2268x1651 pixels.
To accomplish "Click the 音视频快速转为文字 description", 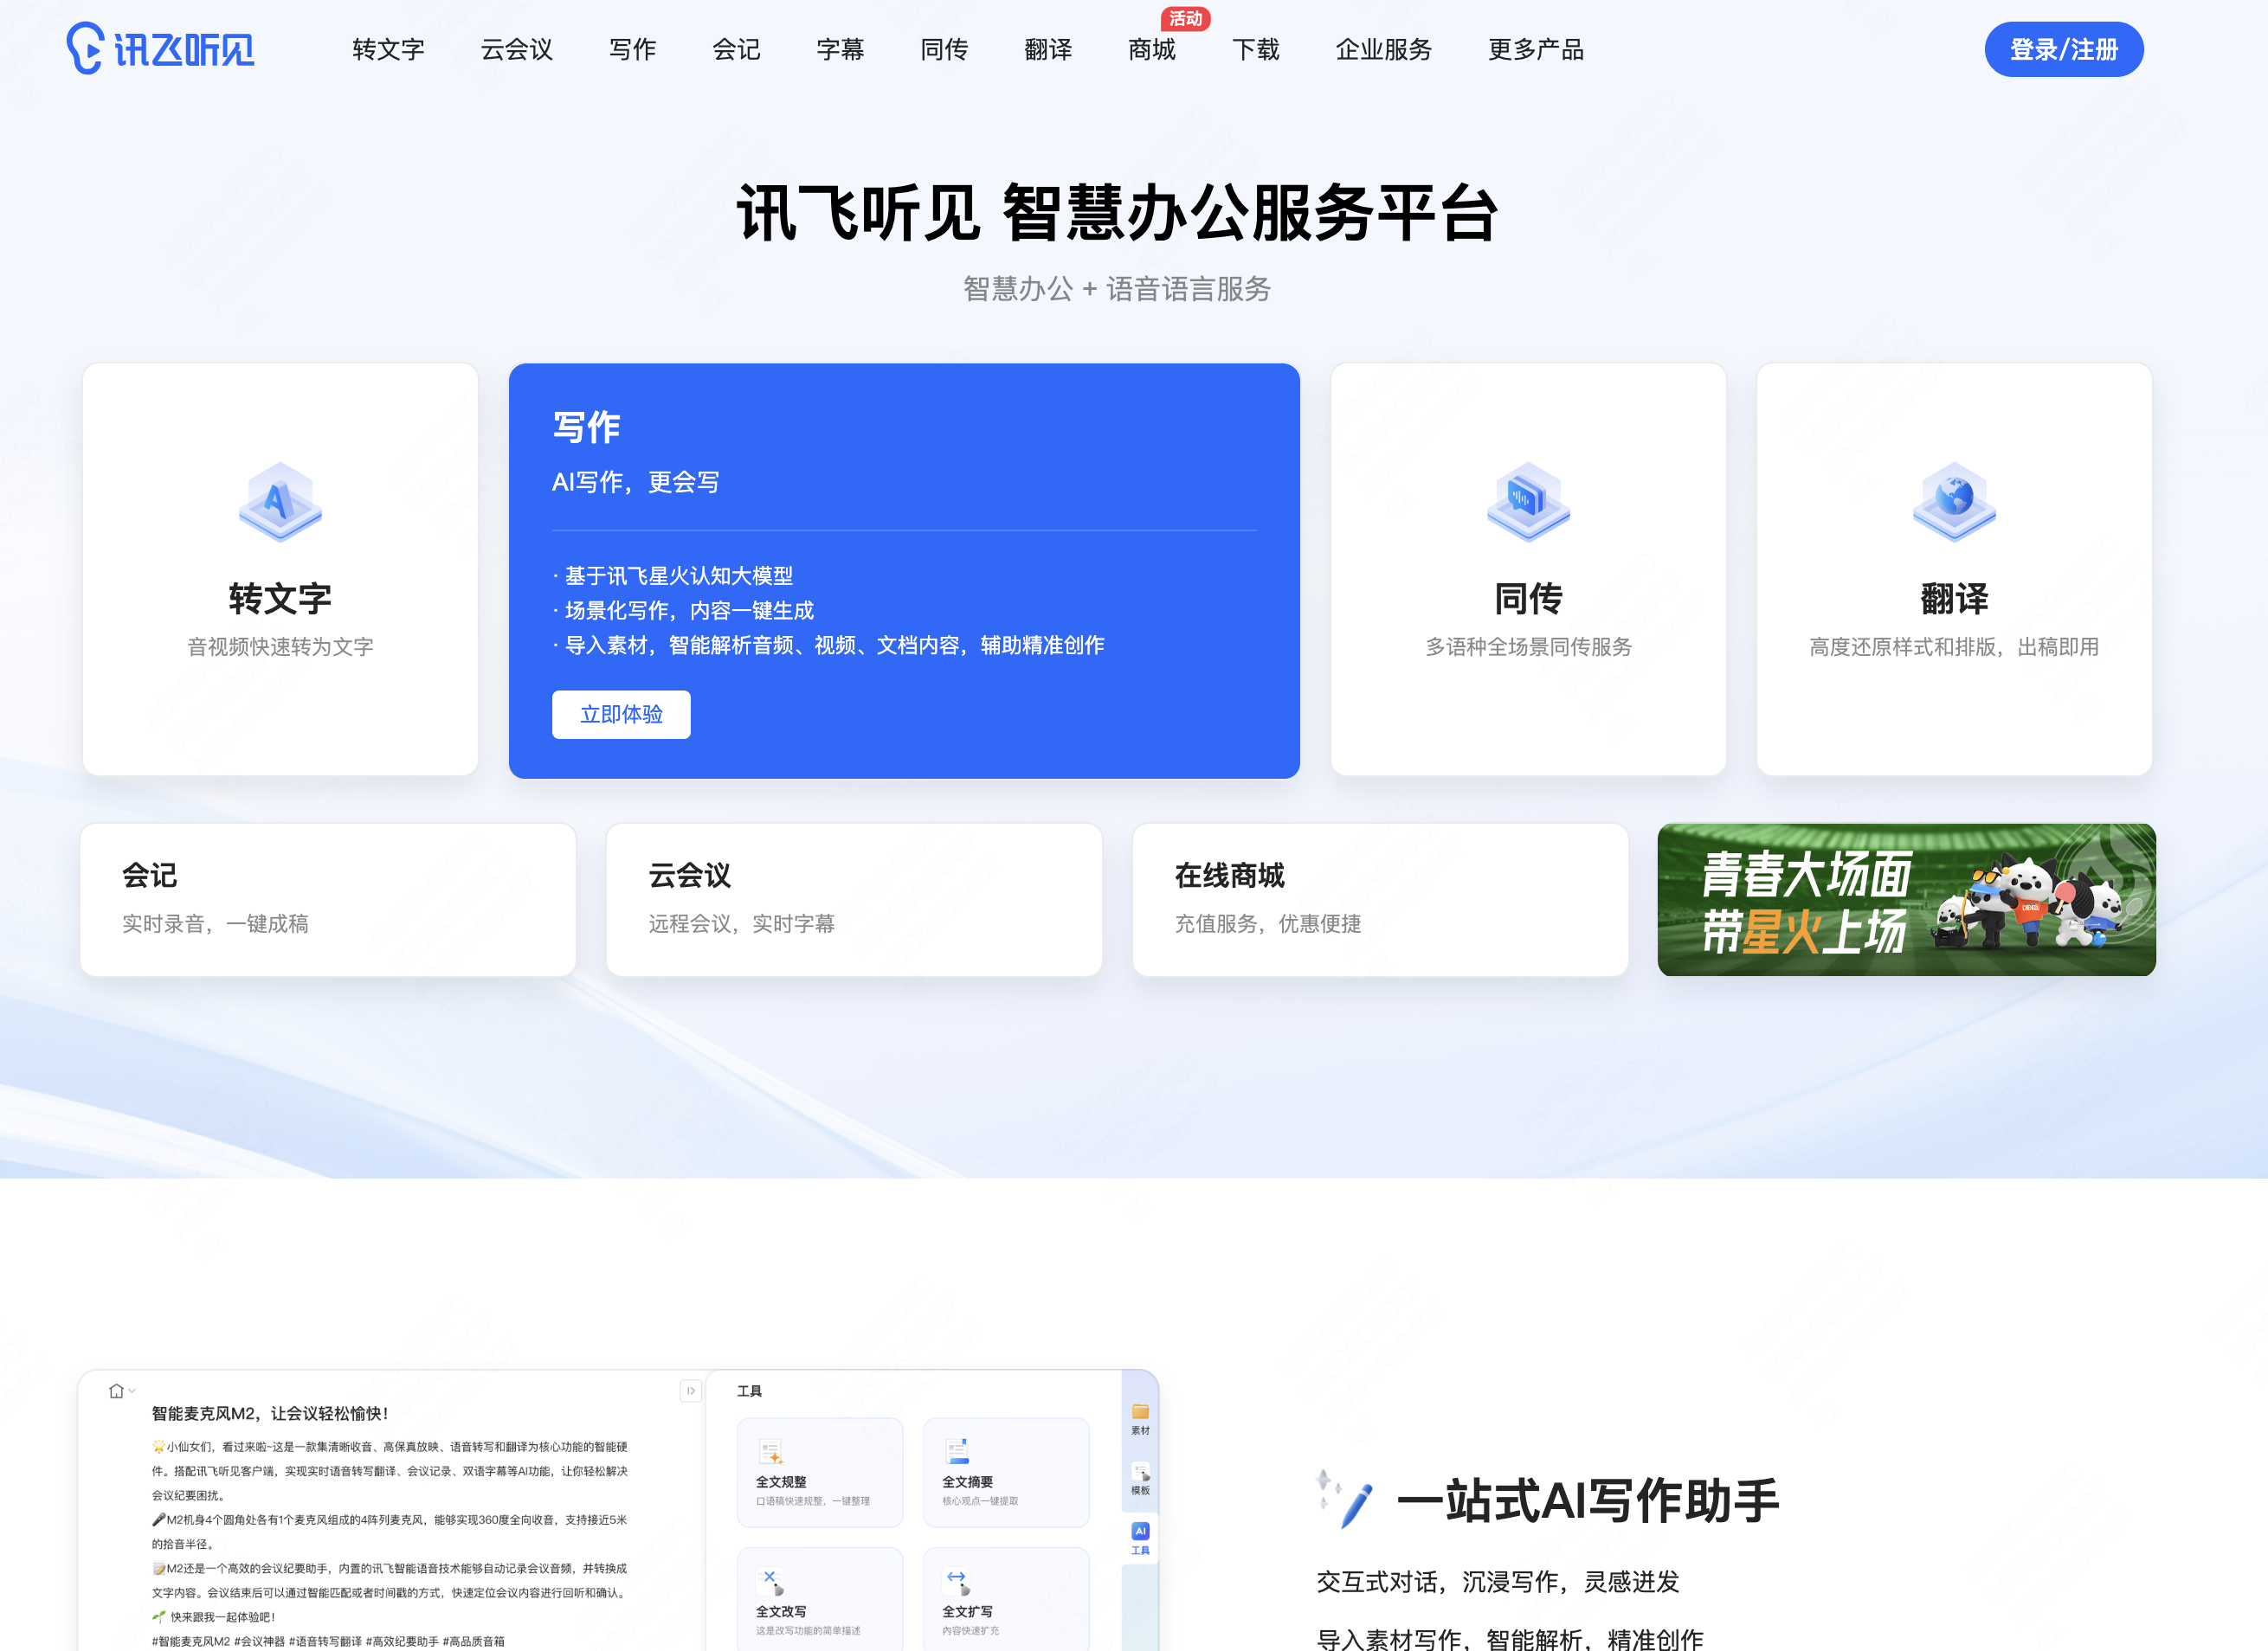I will tap(280, 646).
